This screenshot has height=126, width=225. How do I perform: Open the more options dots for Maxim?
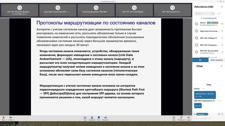pos(222,24)
